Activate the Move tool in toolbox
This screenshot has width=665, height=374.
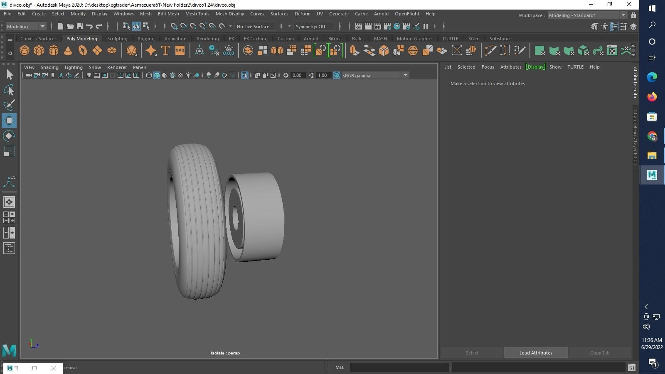pyautogui.click(x=9, y=121)
